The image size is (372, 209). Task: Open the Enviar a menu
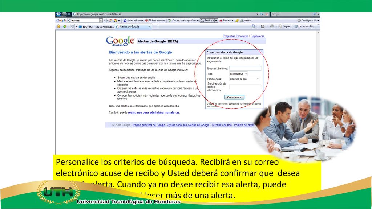point(226,20)
